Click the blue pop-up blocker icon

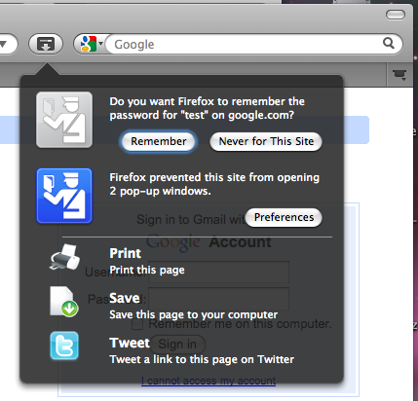(x=64, y=196)
